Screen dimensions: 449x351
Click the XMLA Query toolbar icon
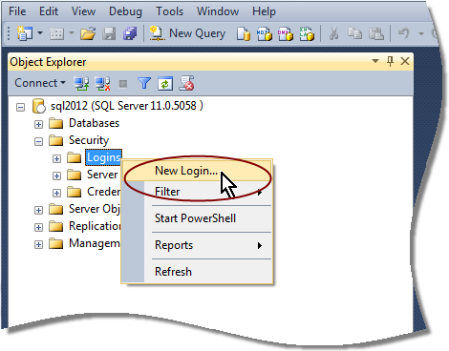[307, 33]
